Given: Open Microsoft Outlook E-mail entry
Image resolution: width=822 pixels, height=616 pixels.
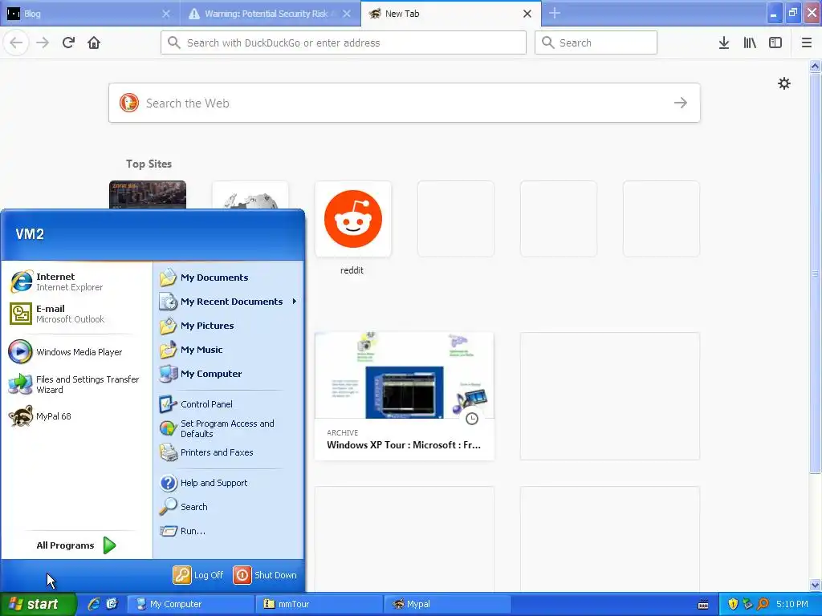Looking at the screenshot, I should [76, 314].
